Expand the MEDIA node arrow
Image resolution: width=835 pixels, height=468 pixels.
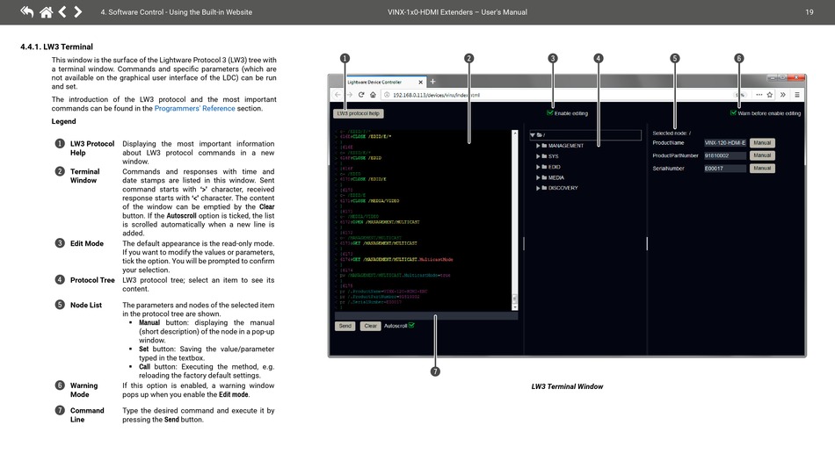[x=538, y=177]
